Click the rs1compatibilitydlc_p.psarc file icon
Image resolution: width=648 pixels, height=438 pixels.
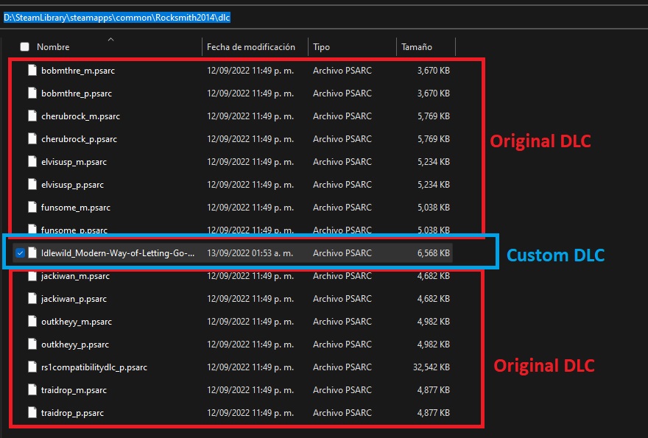[x=32, y=367]
